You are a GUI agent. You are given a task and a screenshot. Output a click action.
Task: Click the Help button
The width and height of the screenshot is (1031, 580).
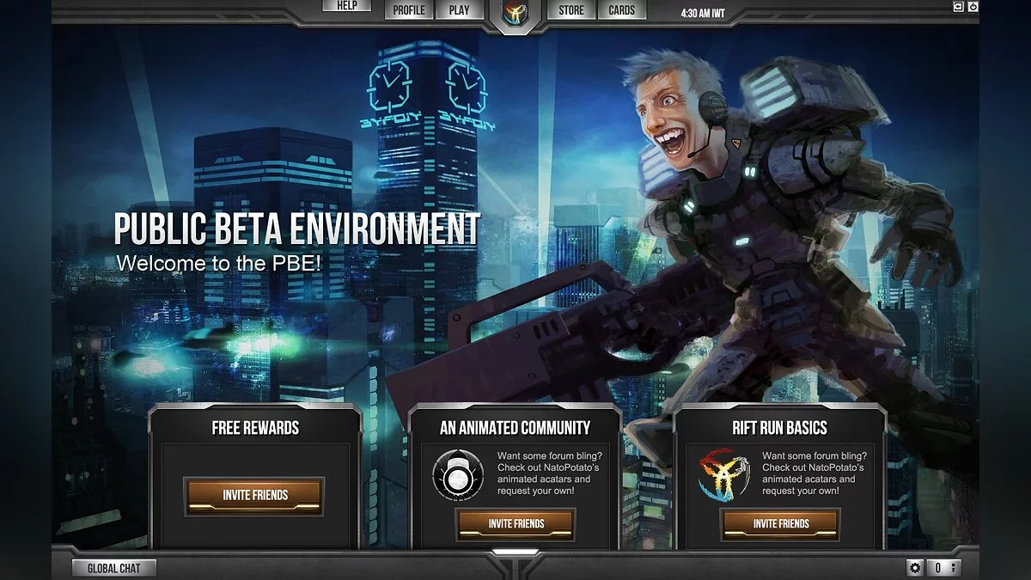347,5
